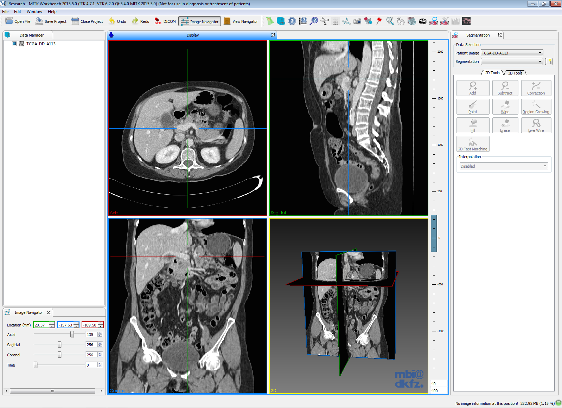Click Open File in the toolbar
Screen dimensions: 562x408
18,21
